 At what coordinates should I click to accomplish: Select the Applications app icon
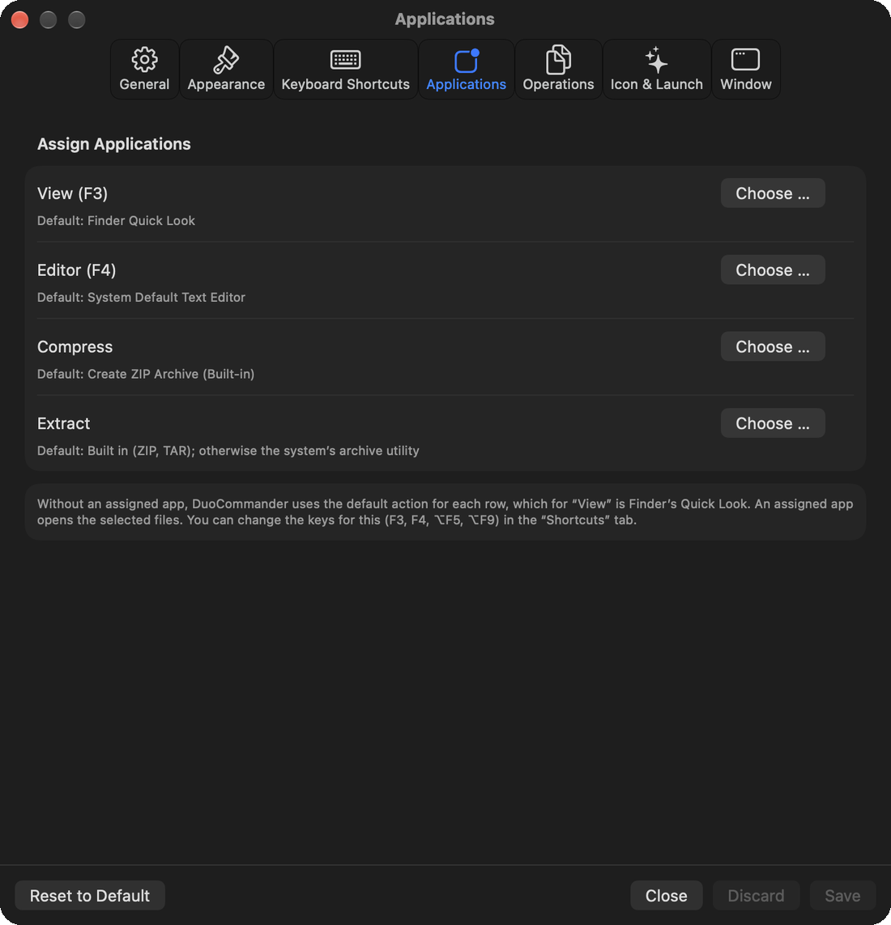(466, 61)
